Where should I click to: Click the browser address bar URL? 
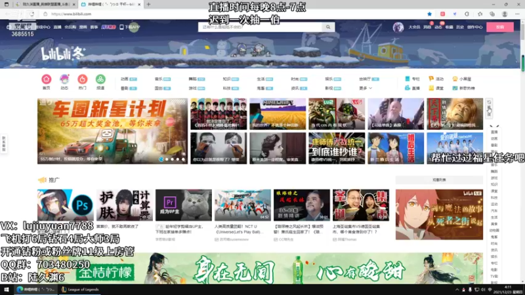(72, 14)
